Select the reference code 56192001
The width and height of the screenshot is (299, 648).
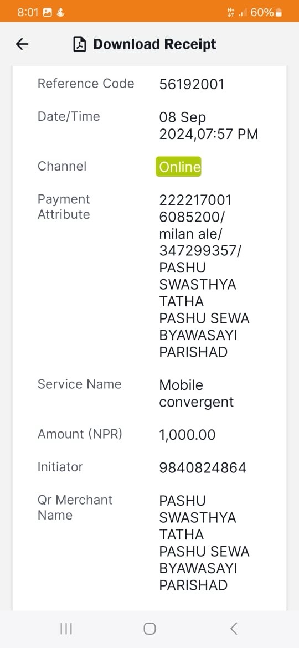pyautogui.click(x=192, y=84)
